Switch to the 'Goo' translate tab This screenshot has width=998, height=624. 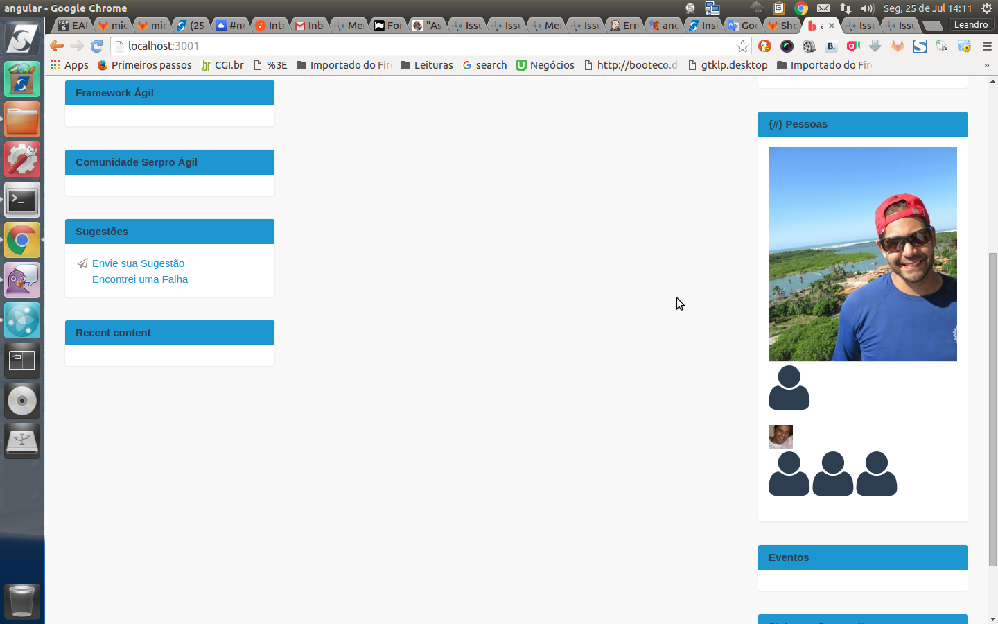[x=742, y=26]
